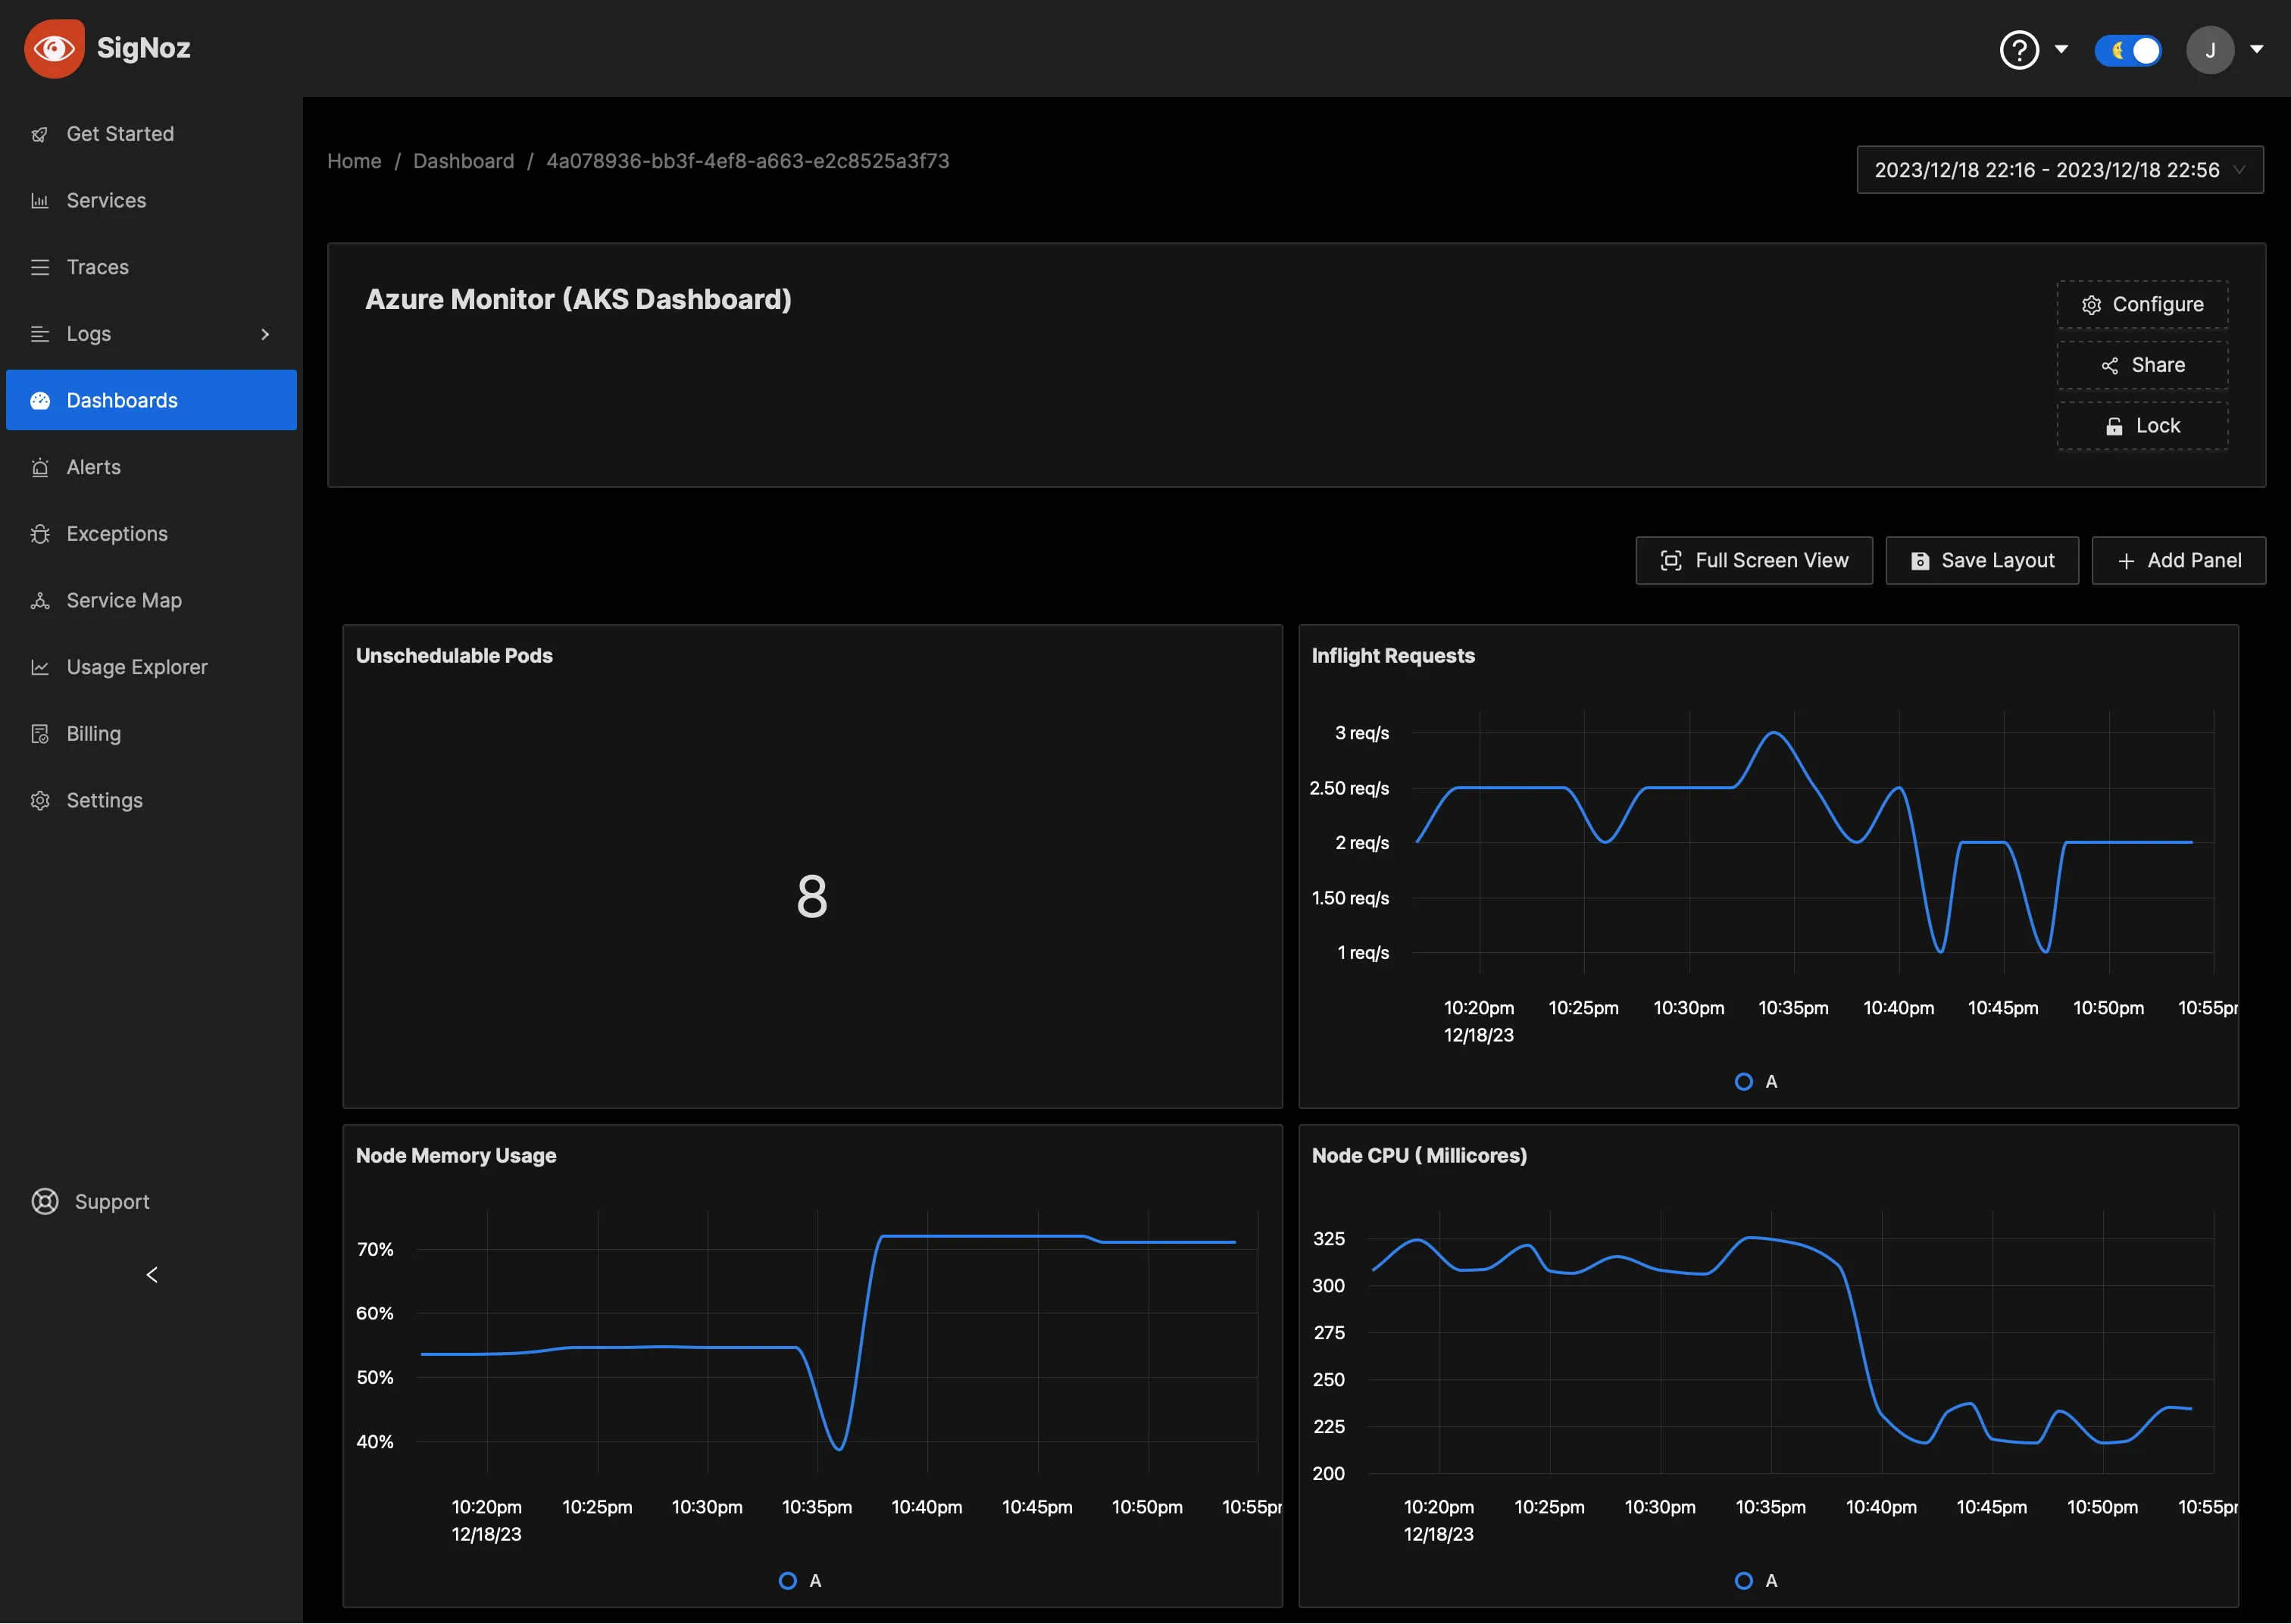Click the Usage Explorer line chart icon
Image resolution: width=2291 pixels, height=1624 pixels.
(40, 667)
